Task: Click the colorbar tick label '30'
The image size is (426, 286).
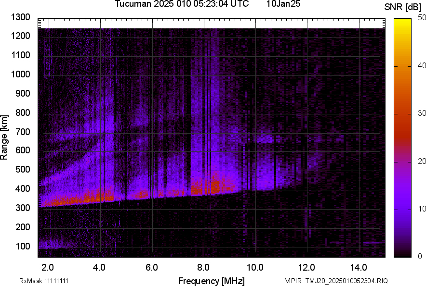Action: [x=422, y=113]
